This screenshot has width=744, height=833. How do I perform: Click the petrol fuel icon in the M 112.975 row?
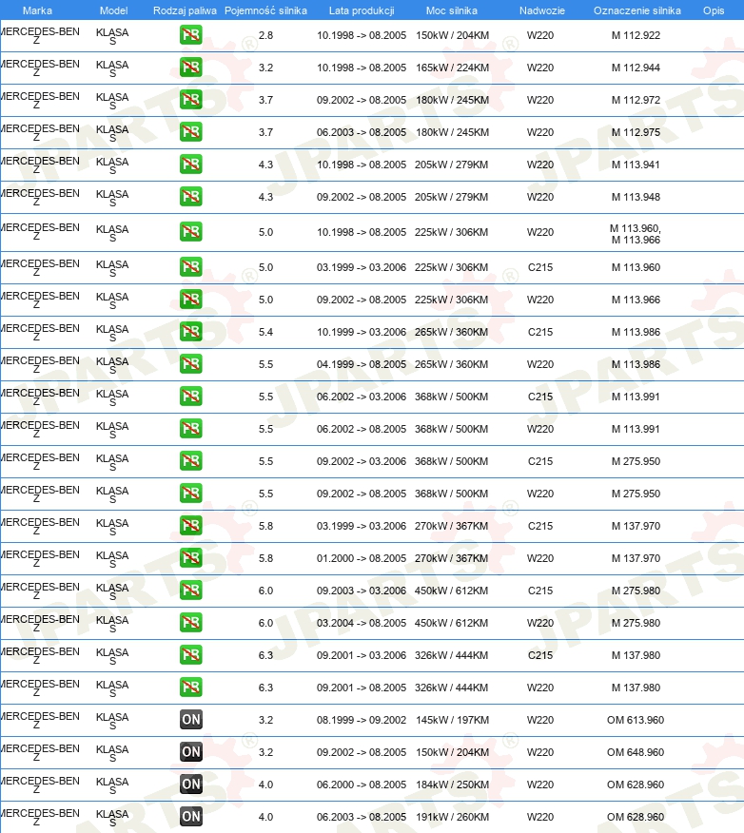pos(191,132)
